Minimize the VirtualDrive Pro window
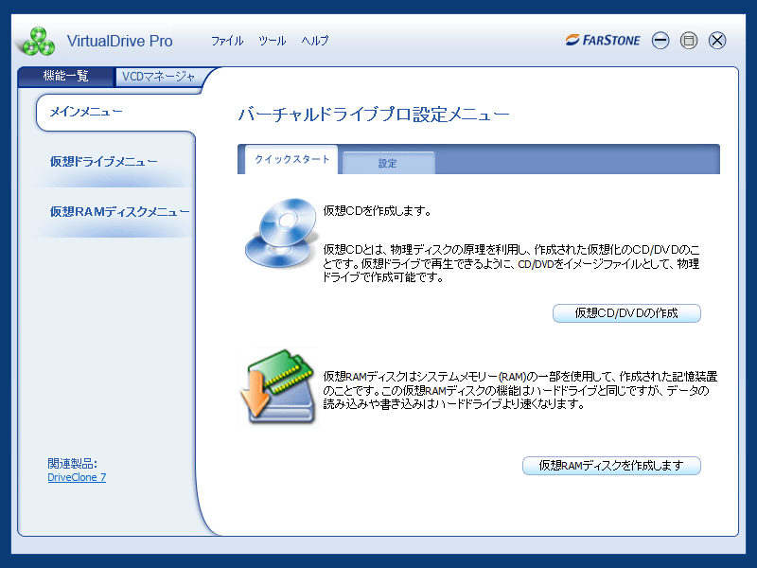757x568 pixels. coord(660,40)
